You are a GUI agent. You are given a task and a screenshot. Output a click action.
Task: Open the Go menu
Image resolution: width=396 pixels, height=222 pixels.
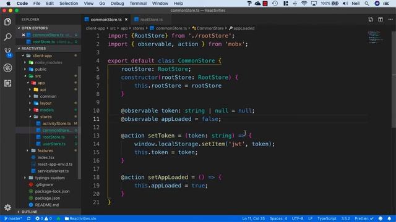102,3
